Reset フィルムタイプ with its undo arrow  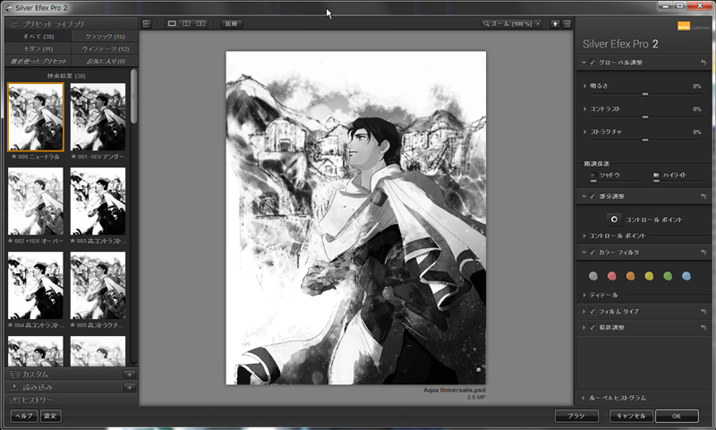click(703, 311)
